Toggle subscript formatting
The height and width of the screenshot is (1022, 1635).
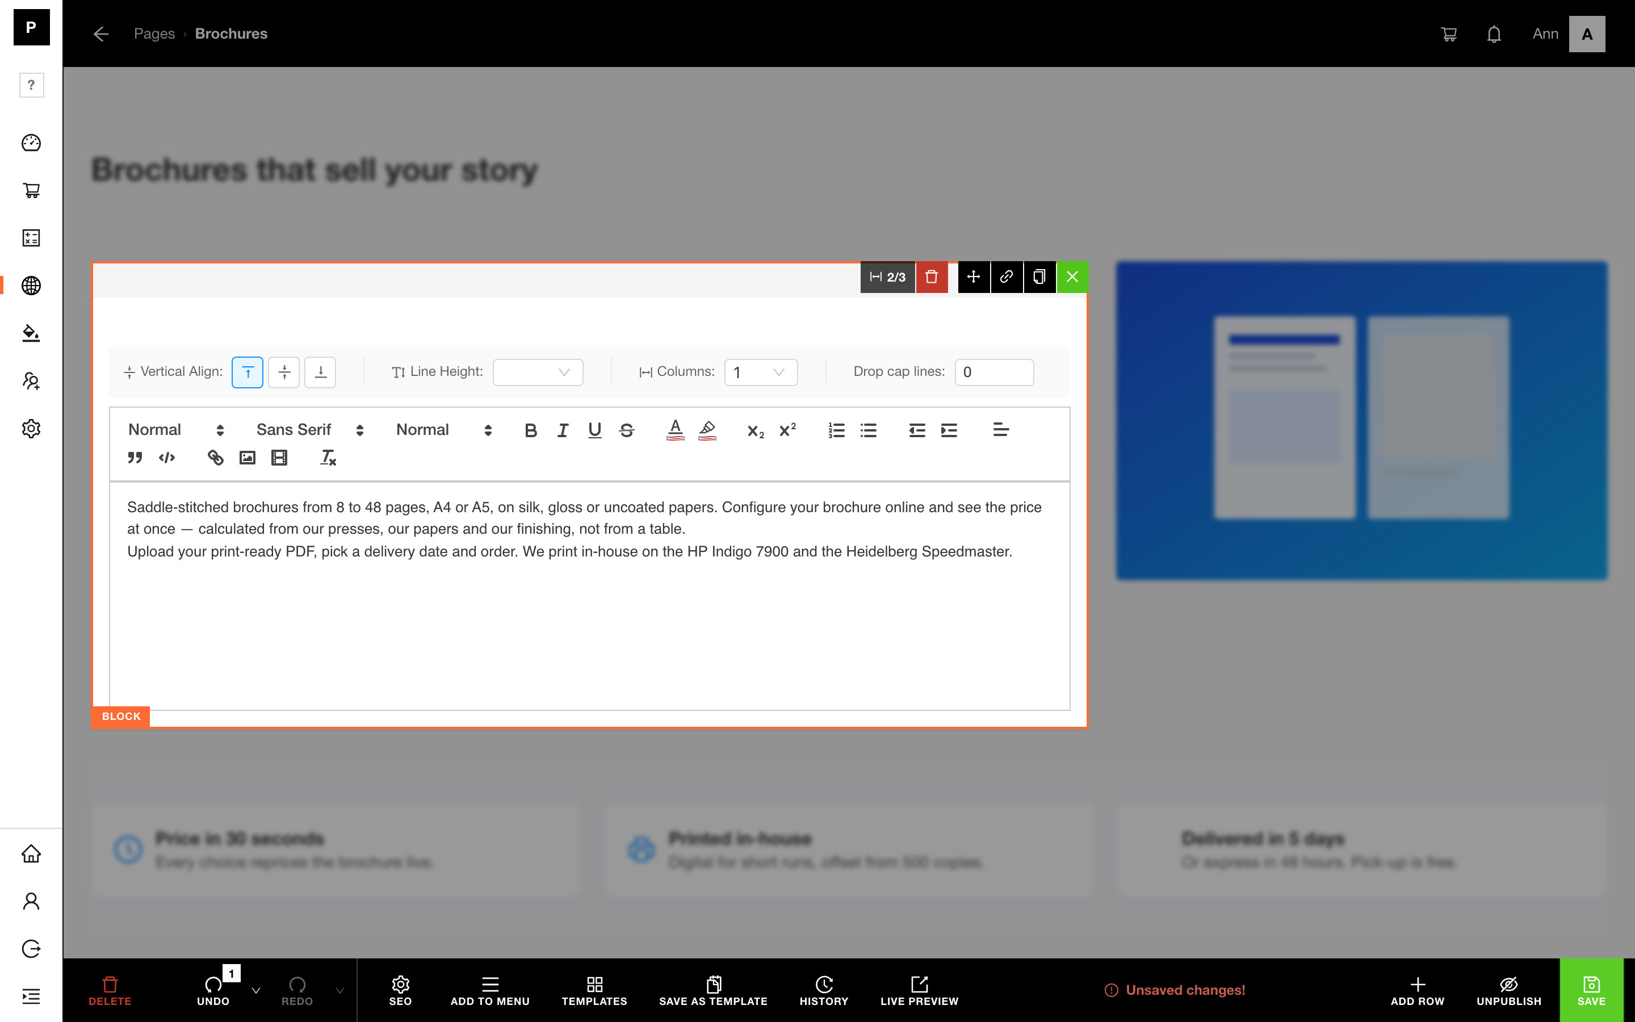(x=756, y=430)
